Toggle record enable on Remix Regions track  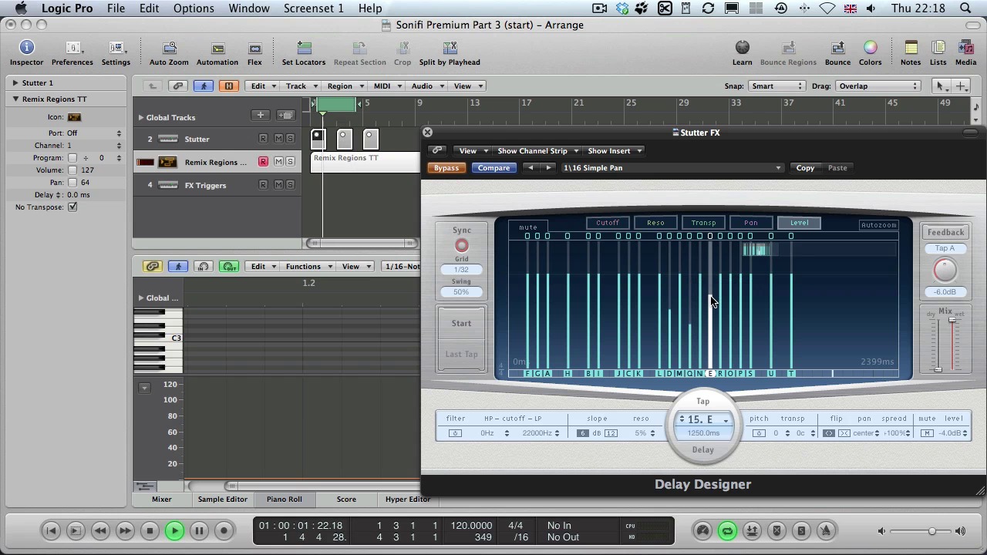pos(263,162)
